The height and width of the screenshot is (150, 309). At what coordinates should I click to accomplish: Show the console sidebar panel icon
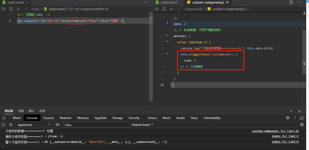click(x=3, y=125)
